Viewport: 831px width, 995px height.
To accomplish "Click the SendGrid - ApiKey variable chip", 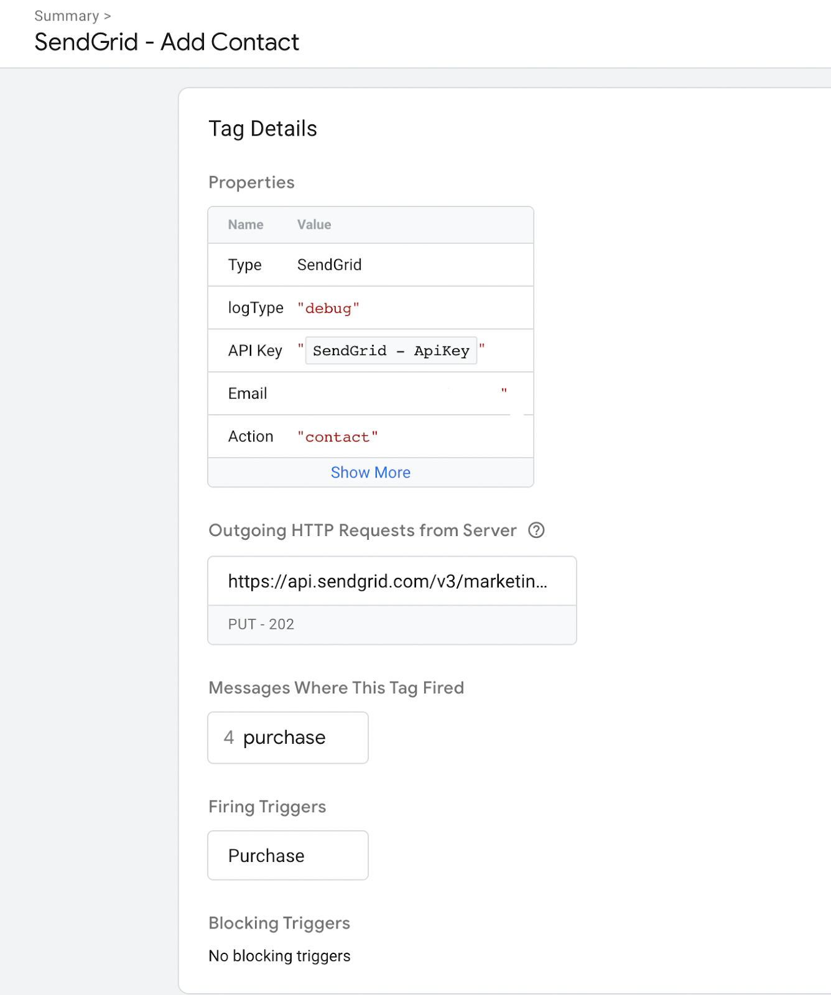I will (x=391, y=351).
